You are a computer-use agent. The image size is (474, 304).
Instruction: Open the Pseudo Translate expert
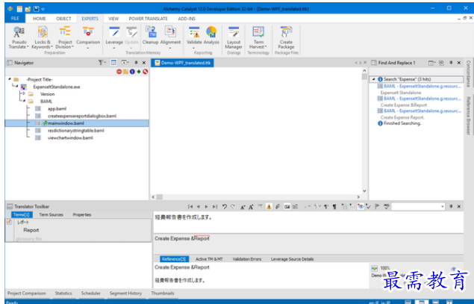[19, 37]
